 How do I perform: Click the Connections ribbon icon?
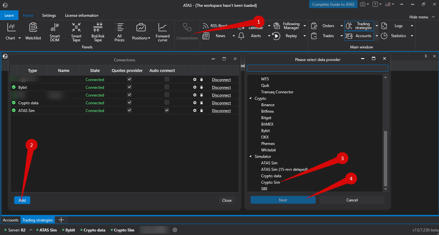pos(187,27)
